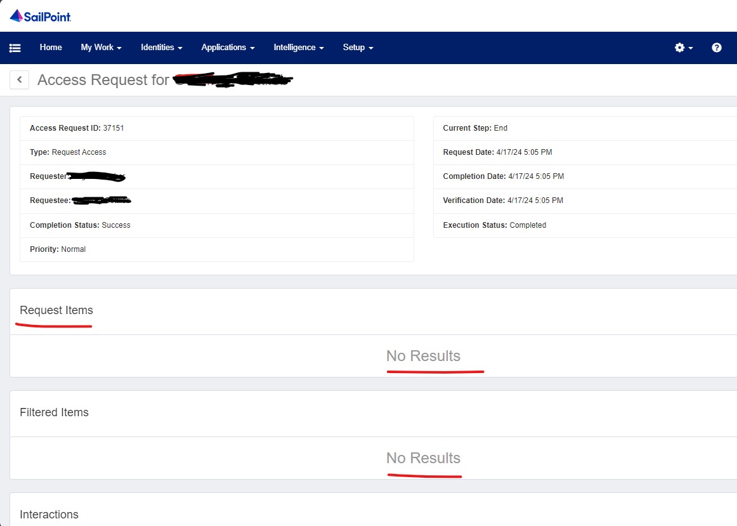Click the help question mark icon

[x=716, y=48]
